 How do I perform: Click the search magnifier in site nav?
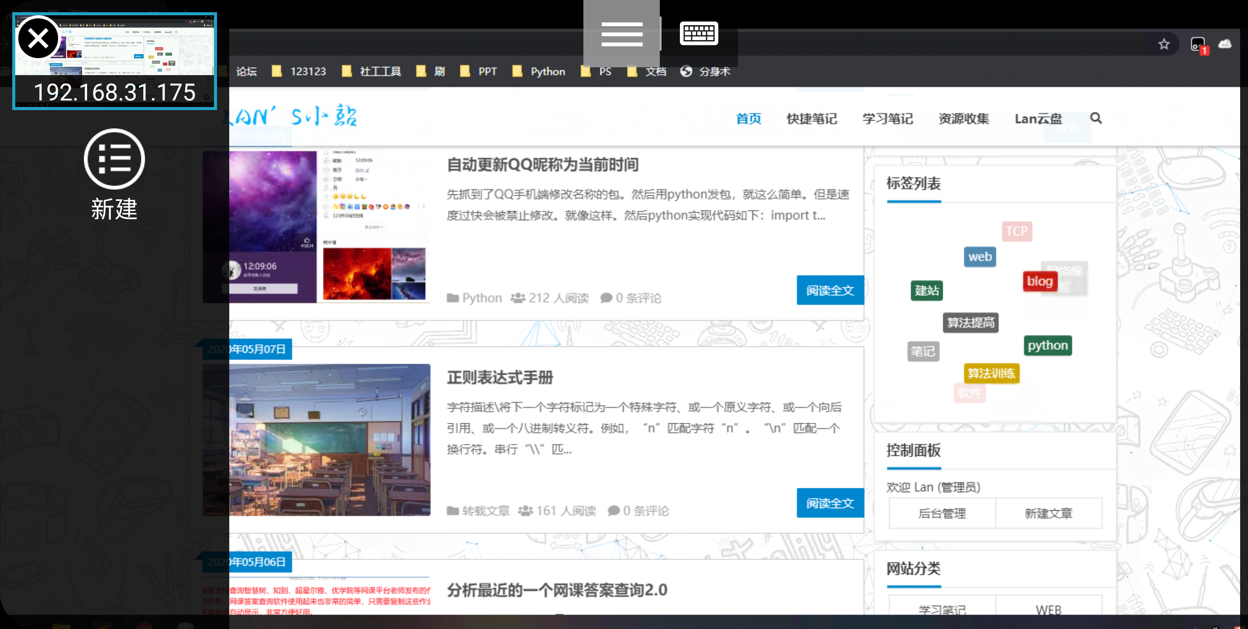1096,118
